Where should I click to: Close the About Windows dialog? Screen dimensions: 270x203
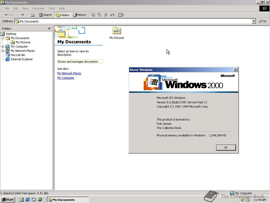pyautogui.click(x=235, y=70)
